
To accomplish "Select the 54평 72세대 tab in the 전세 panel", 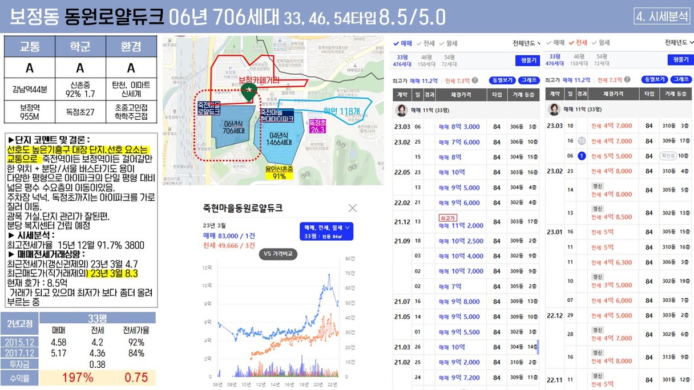I will (602, 60).
